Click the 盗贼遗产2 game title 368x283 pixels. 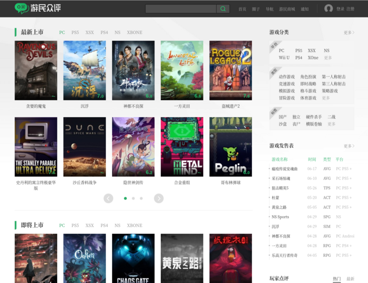pos(230,106)
